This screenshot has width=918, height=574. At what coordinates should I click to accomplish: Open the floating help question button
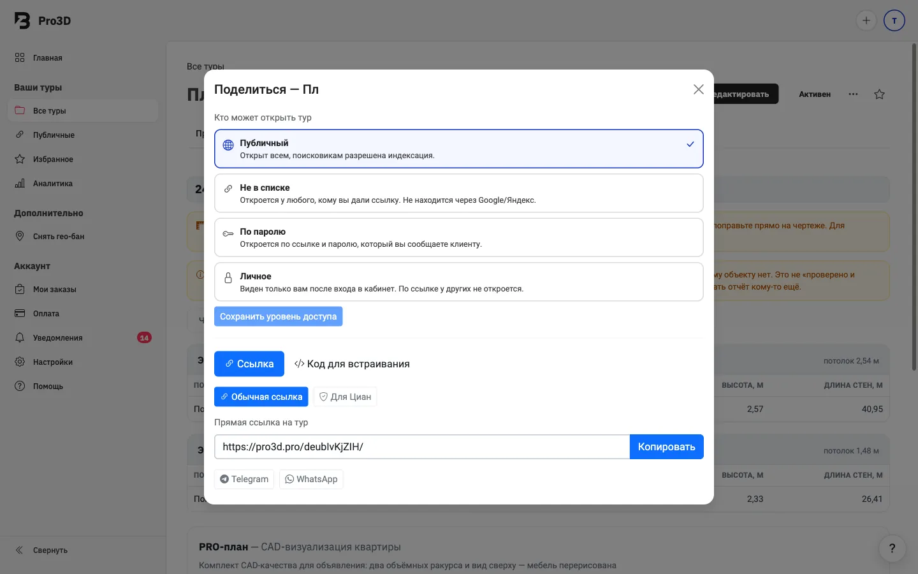pos(892,548)
